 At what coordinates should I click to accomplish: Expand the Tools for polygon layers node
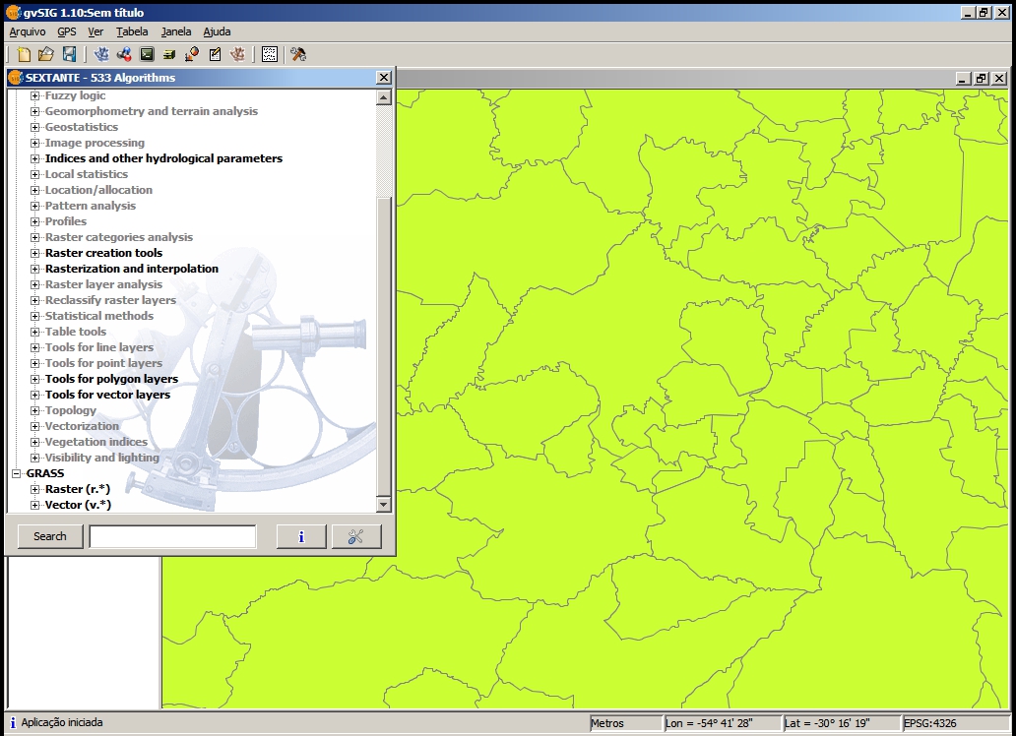click(x=35, y=379)
